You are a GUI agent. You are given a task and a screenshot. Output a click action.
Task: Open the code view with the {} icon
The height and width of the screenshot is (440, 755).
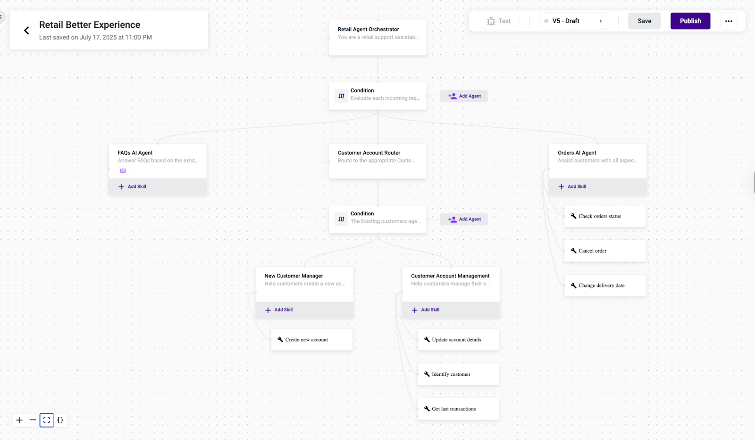click(x=60, y=420)
